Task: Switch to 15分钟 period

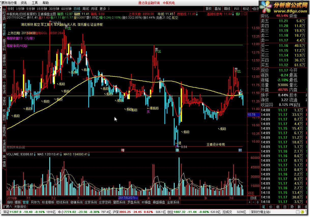Action: [x=42, y=9]
